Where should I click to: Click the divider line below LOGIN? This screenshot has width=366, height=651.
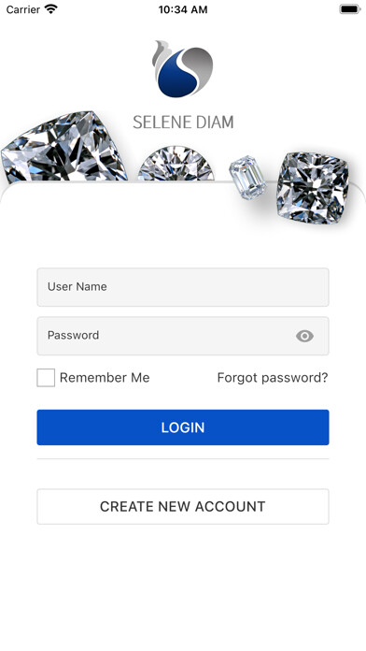[183, 458]
